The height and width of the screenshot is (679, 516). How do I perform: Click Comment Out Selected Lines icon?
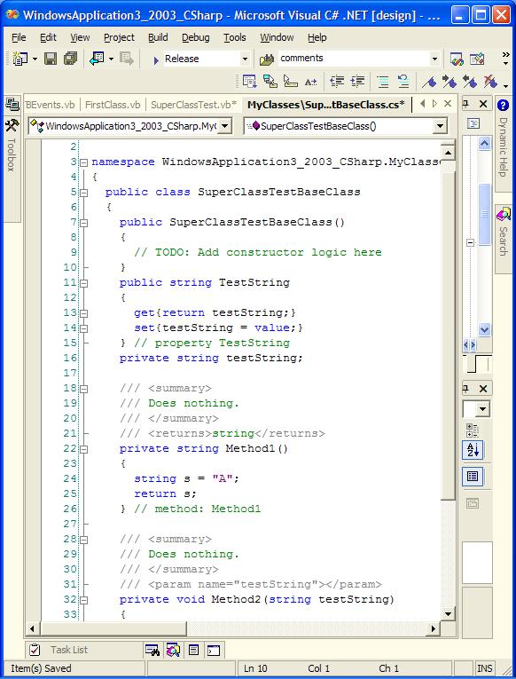click(x=383, y=82)
